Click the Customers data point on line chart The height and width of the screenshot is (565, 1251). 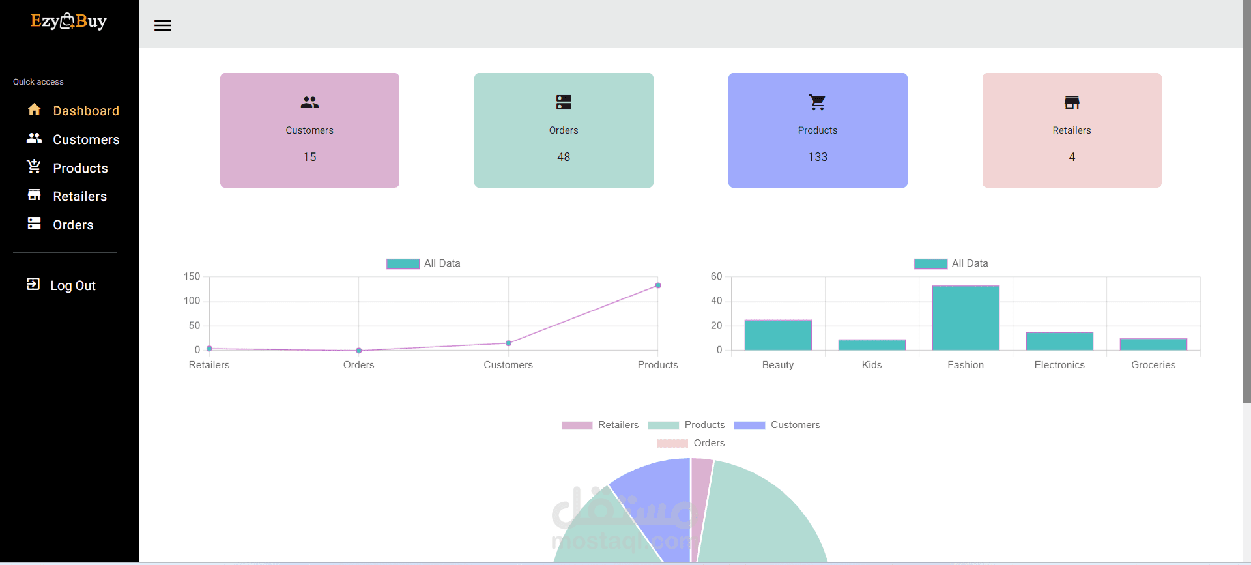tap(508, 343)
